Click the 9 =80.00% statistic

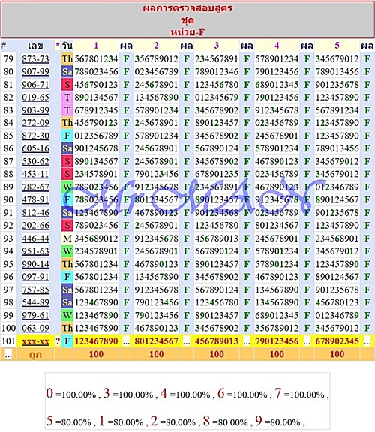pyautogui.click(x=277, y=421)
